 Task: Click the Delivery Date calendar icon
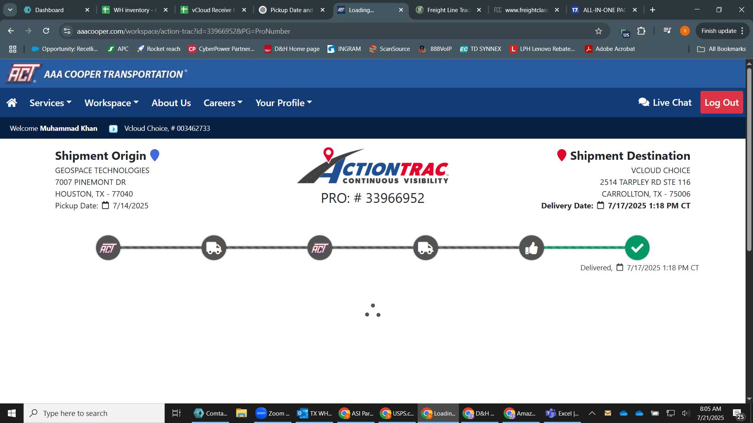600,205
